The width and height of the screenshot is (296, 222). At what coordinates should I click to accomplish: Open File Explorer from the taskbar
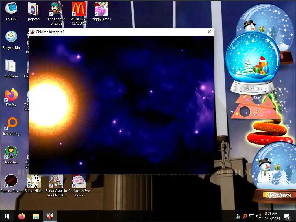[36, 216]
